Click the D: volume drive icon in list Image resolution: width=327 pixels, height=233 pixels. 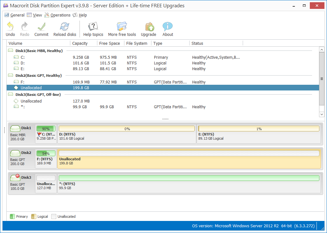point(16,63)
